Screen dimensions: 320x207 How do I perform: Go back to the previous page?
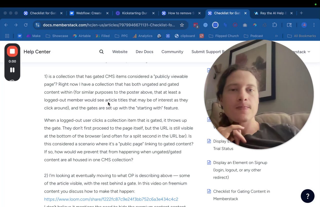point(6,25)
